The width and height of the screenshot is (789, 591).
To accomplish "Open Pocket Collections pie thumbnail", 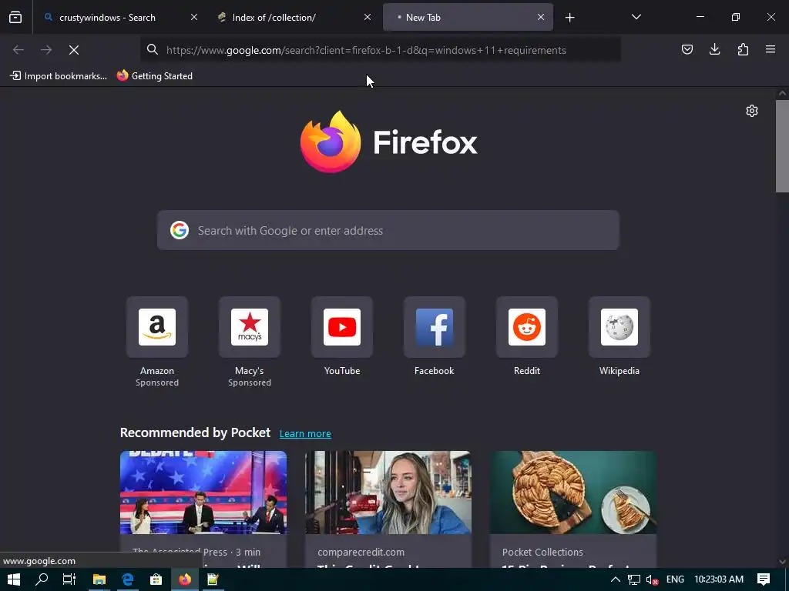I will coord(573,492).
